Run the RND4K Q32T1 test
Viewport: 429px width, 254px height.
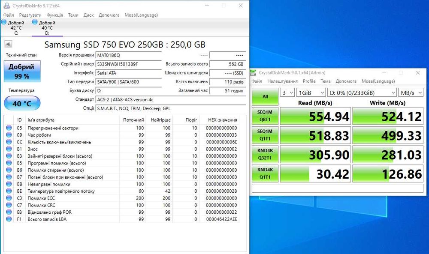(265, 154)
